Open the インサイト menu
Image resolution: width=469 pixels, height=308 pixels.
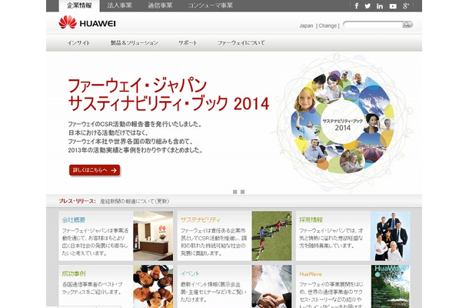(78, 43)
